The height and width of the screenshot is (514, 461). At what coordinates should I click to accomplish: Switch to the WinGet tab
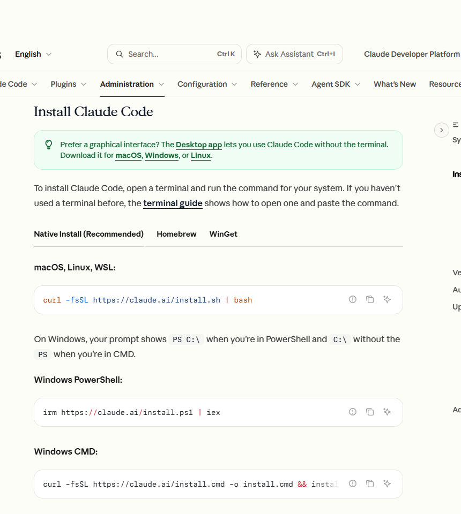pyautogui.click(x=224, y=234)
